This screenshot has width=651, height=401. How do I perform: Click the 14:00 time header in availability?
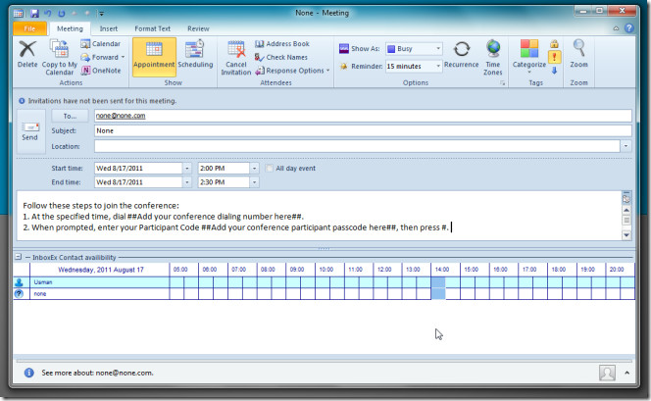(x=442, y=270)
